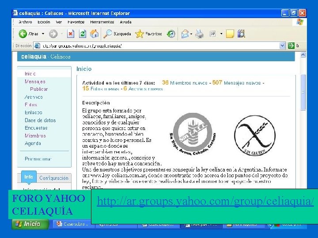Select the Info tab
The image size is (318, 238).
click(29, 177)
